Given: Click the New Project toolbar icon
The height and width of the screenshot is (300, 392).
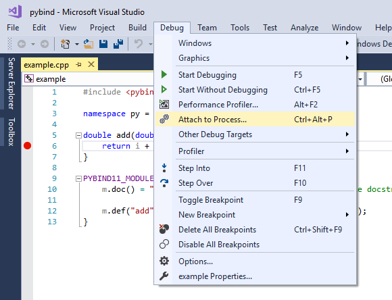Looking at the screenshot, I should click(x=66, y=44).
